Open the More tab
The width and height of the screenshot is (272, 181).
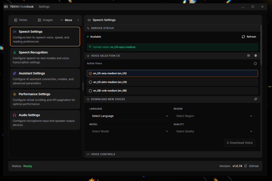(66, 20)
